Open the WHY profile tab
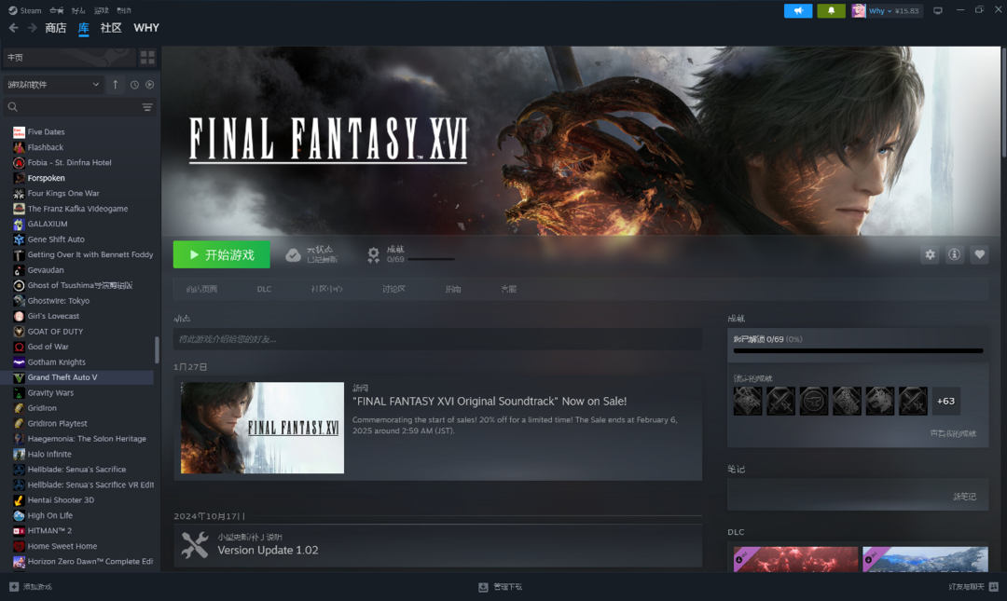The image size is (1007, 601). point(146,28)
